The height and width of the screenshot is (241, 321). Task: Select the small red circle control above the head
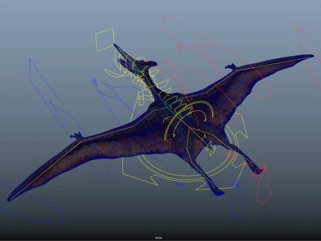pyautogui.click(x=180, y=48)
